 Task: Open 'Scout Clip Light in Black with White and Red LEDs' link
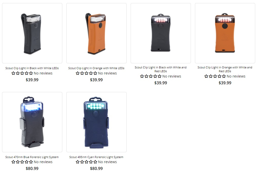161,69
